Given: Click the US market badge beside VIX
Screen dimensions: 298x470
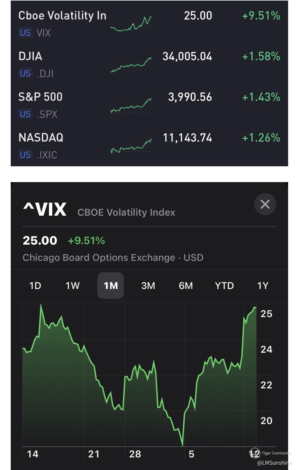Looking at the screenshot, I should [25, 33].
